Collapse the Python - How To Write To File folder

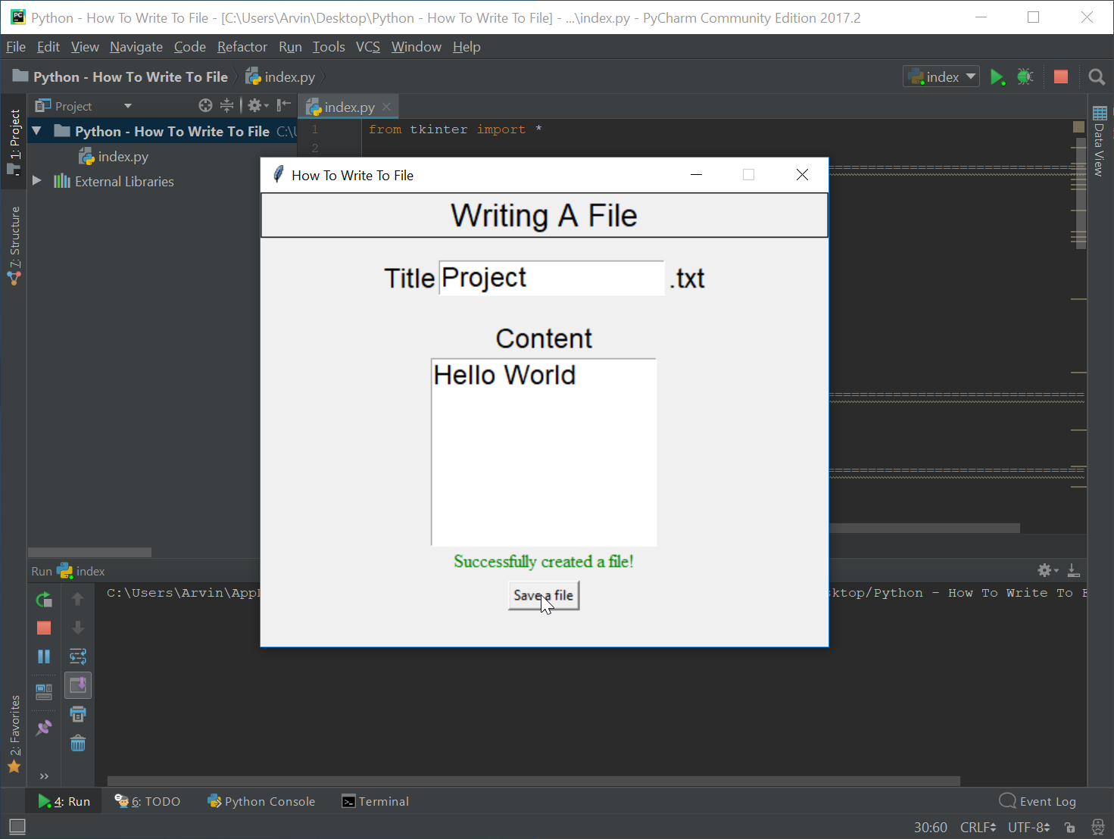(x=36, y=132)
